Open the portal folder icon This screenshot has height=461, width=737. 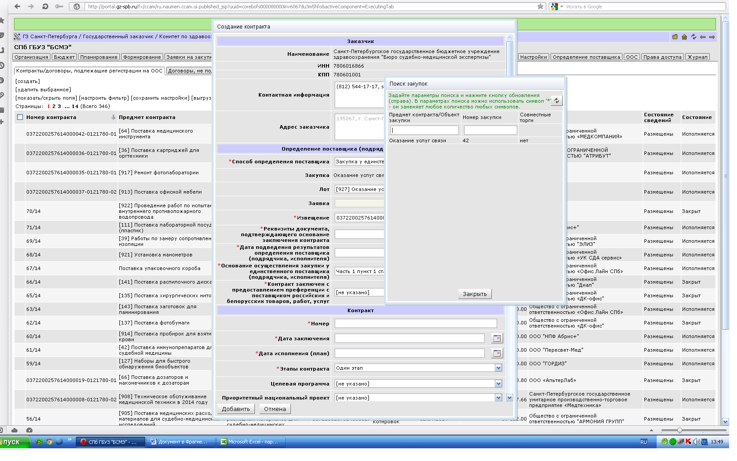tap(675, 37)
